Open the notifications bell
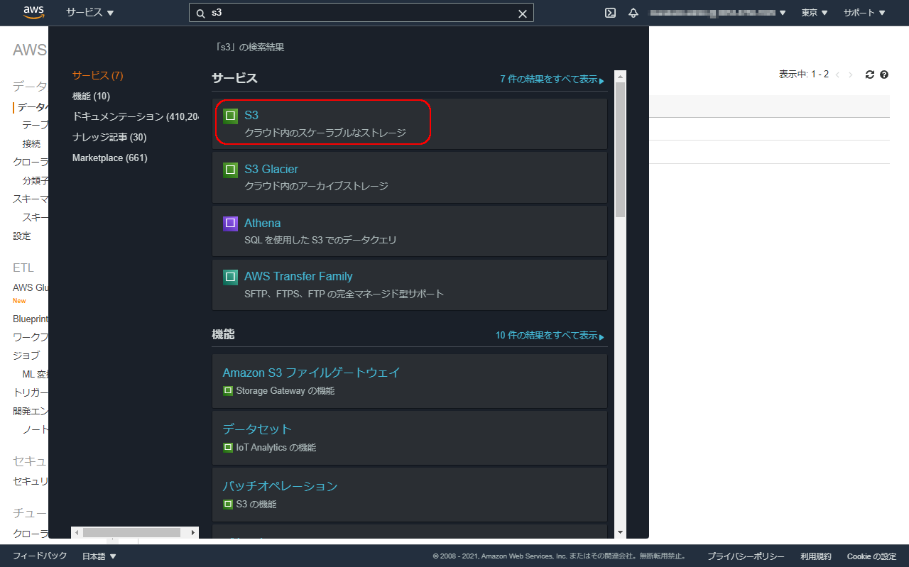909x567 pixels. [x=633, y=12]
